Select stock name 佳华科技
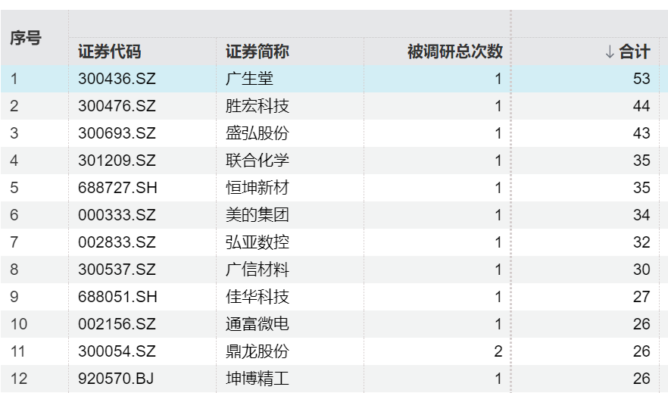 (x=258, y=297)
